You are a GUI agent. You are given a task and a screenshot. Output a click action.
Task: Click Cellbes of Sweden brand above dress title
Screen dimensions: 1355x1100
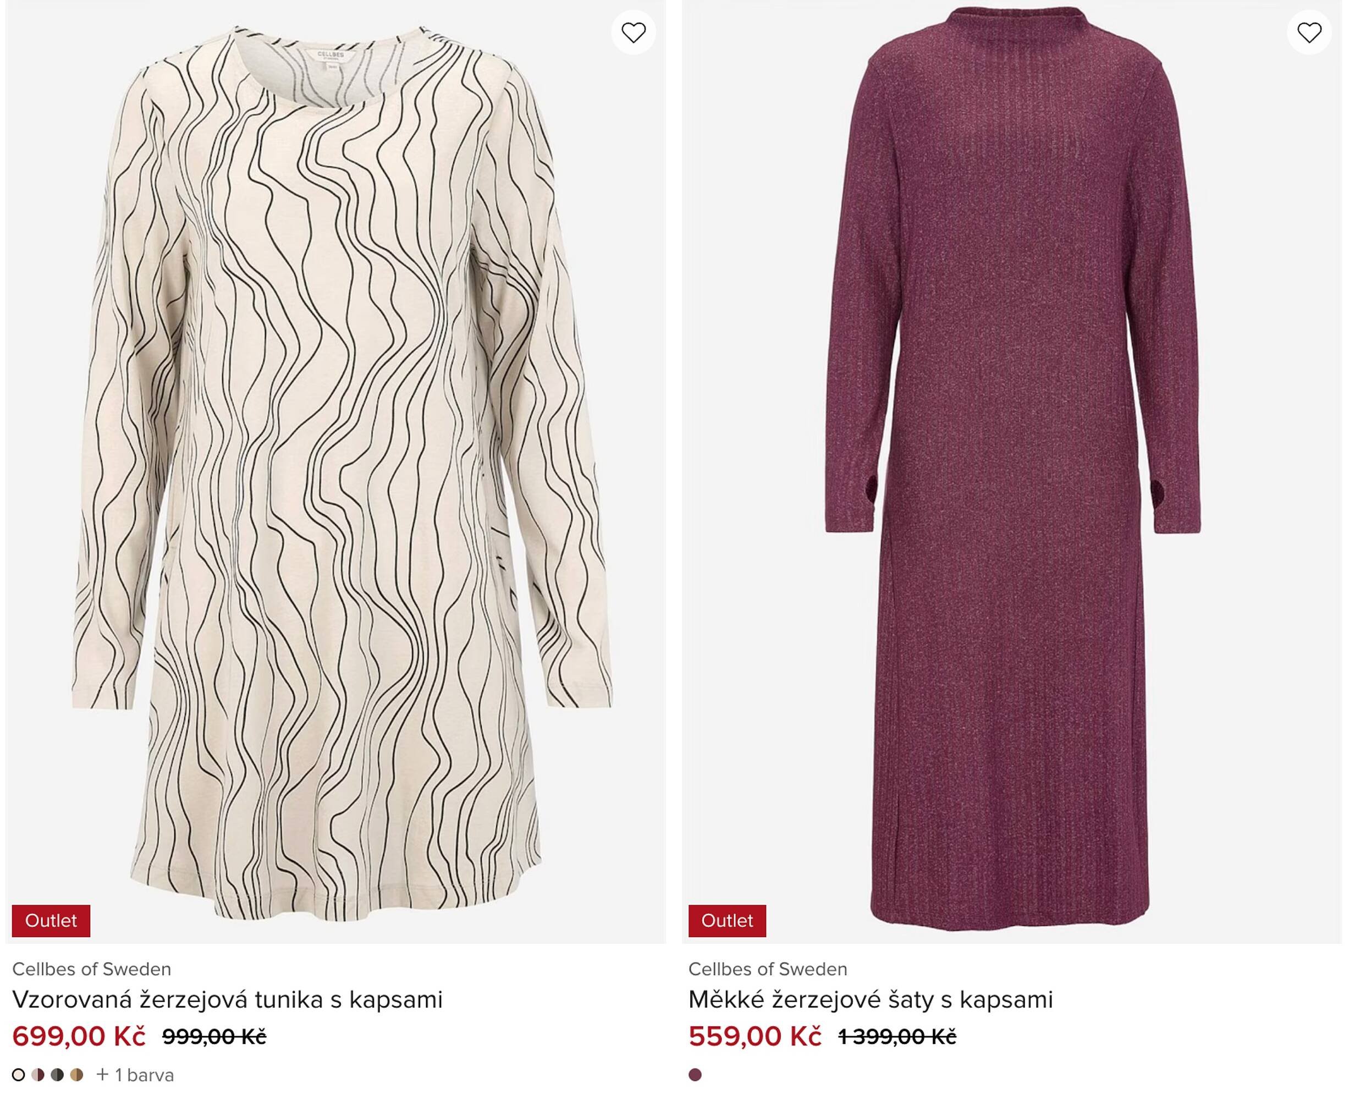coord(767,969)
